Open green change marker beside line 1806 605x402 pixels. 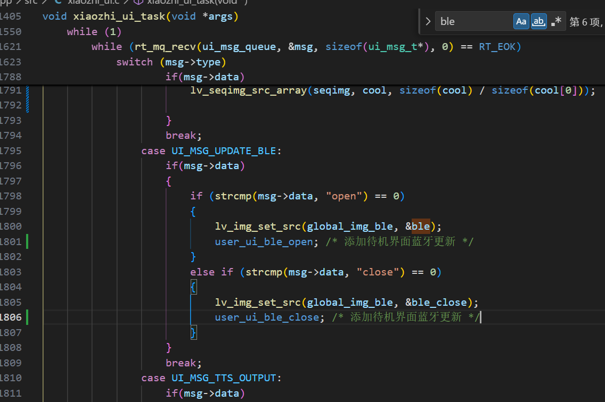[27, 317]
